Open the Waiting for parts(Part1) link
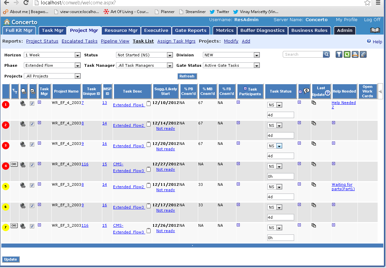The image size is (386, 268). point(343,187)
